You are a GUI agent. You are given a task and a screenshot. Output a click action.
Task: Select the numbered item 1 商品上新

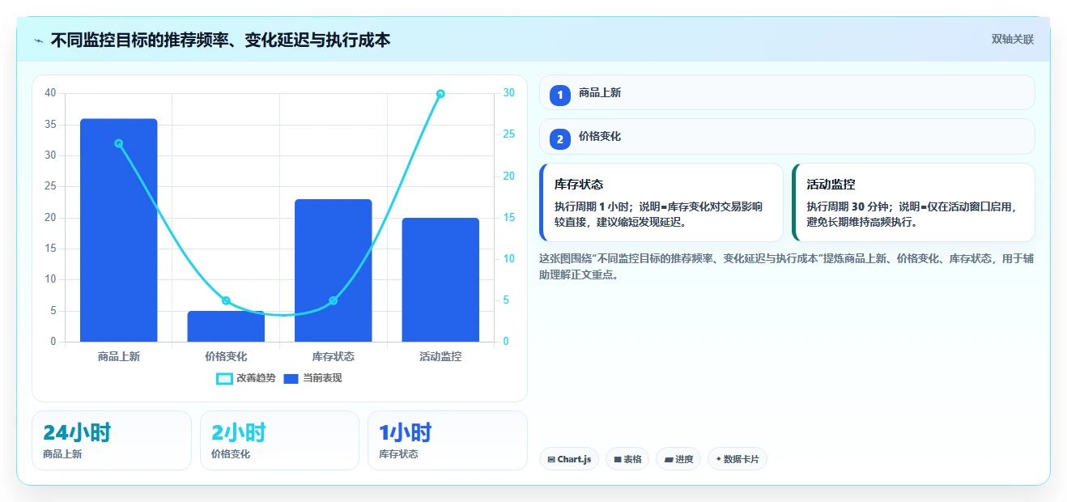(x=787, y=92)
